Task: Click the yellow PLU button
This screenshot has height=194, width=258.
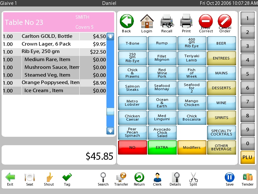Action: [247, 157]
